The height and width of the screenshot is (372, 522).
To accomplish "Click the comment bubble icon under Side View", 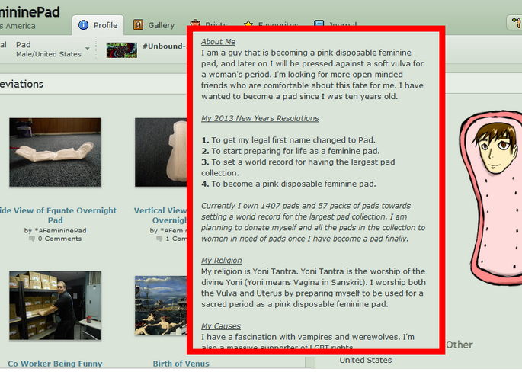I will 32,239.
